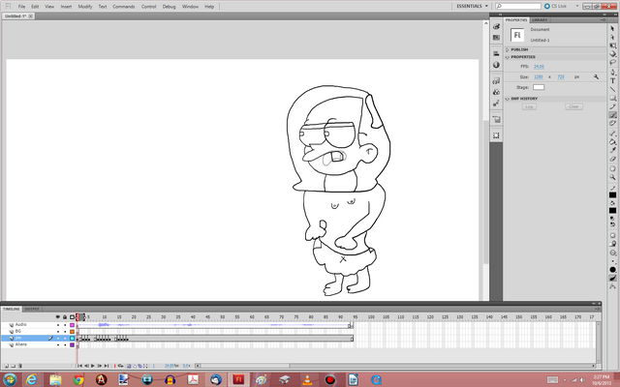Open the Commands menu
Viewport: 620px width, 387px height.
pos(124,7)
